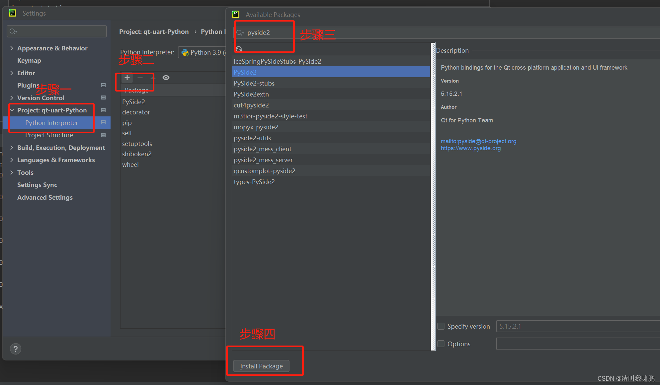Enable the Specify version checkbox
Screen dimensions: 660x385
tap(441, 326)
